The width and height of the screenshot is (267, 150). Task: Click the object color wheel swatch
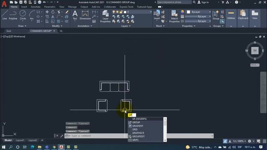pos(182,12)
